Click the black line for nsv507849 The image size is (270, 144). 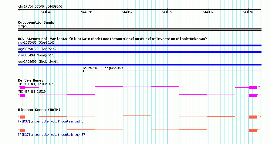tap(172, 71)
